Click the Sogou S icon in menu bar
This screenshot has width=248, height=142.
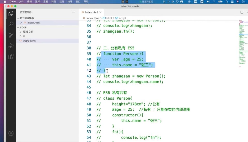click(x=202, y=2)
